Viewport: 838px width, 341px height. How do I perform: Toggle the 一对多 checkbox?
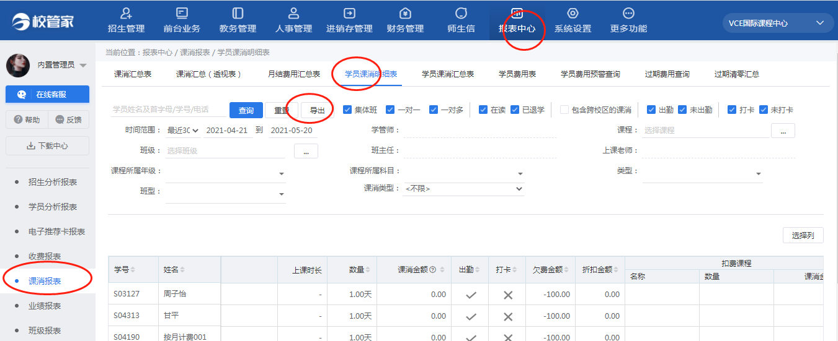point(434,110)
